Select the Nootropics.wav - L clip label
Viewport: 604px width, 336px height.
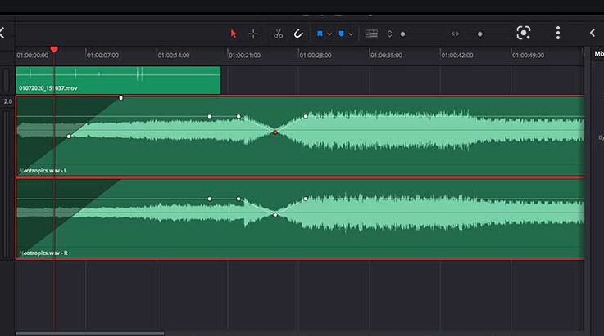pos(43,171)
